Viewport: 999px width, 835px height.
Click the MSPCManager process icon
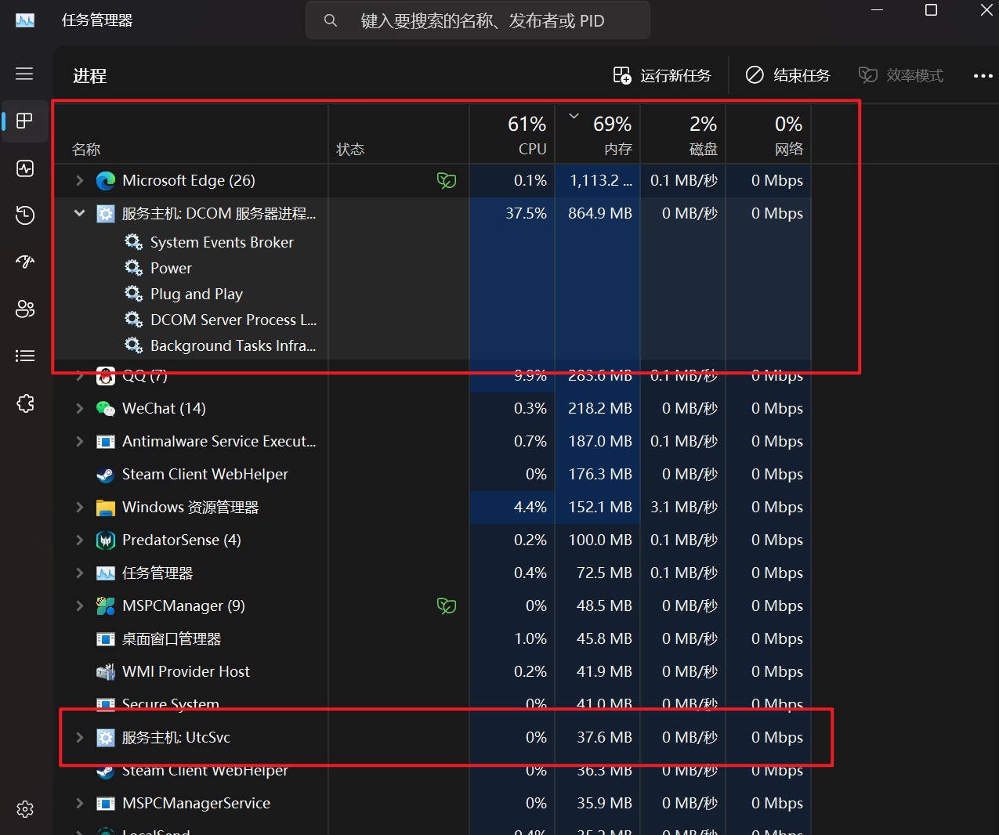pyautogui.click(x=106, y=606)
